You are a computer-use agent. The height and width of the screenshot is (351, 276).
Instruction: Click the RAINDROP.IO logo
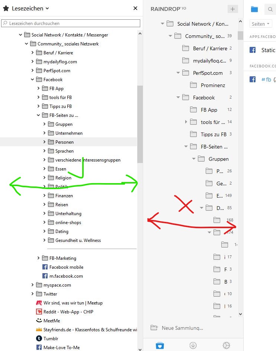tap(168, 9)
